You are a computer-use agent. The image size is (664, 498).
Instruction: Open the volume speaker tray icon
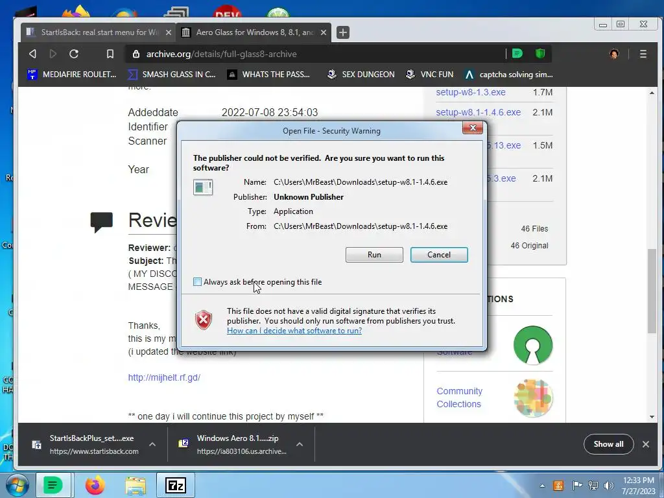pos(608,486)
